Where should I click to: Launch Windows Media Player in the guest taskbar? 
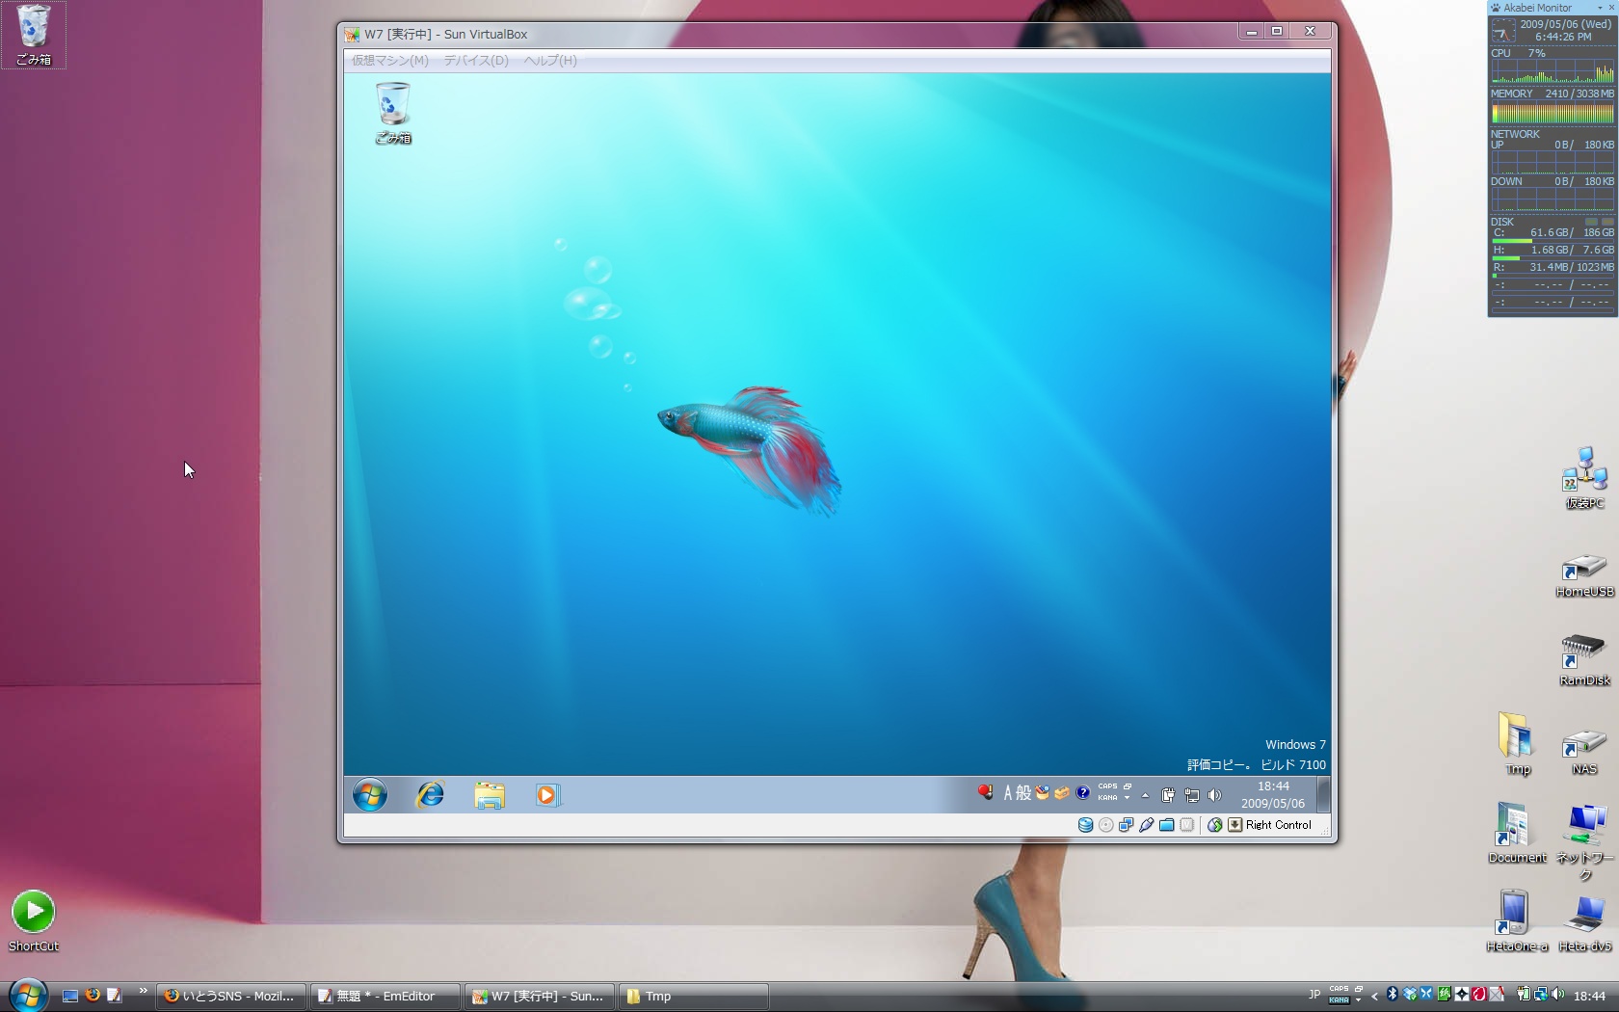point(547,795)
